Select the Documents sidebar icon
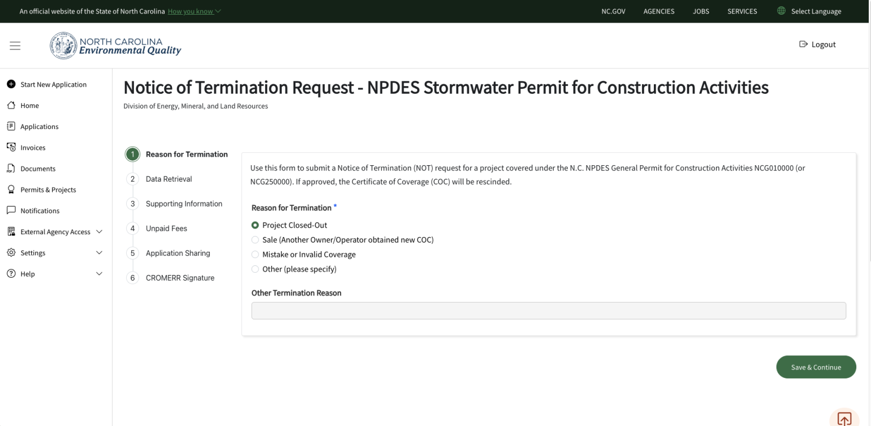Screen dimensions: 871x426 pos(11,168)
